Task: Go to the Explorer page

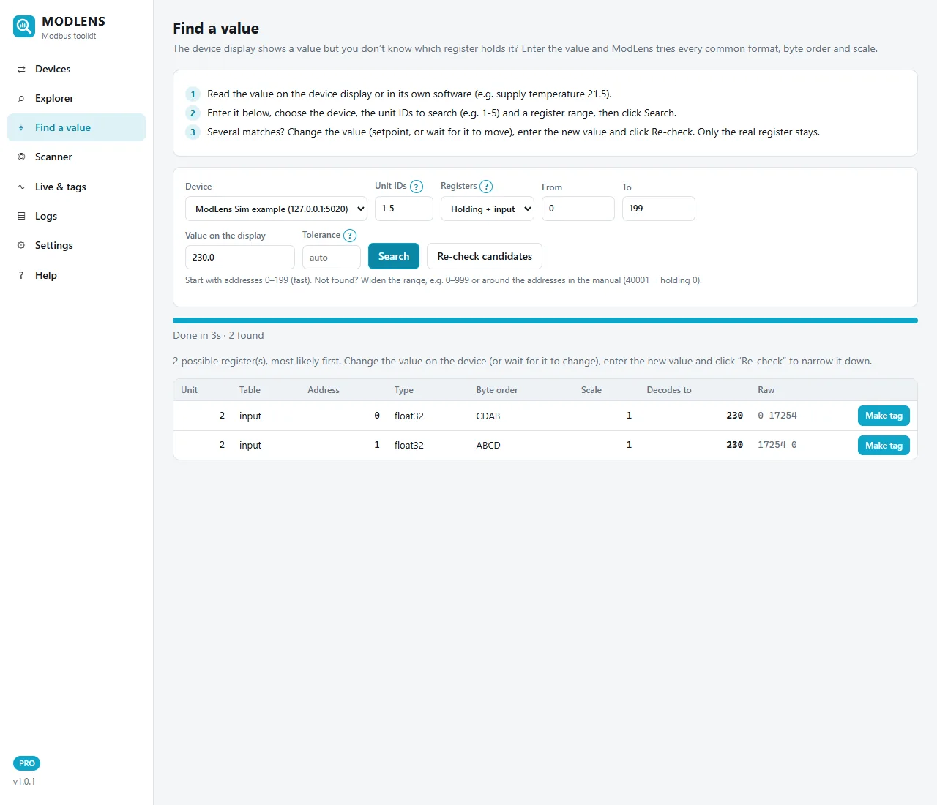Action: pyautogui.click(x=77, y=98)
